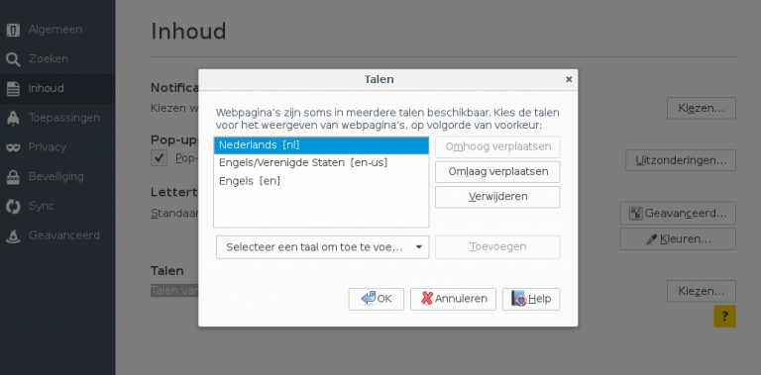Open the Toepassingen settings section
This screenshot has height=375, width=761.
tap(57, 118)
